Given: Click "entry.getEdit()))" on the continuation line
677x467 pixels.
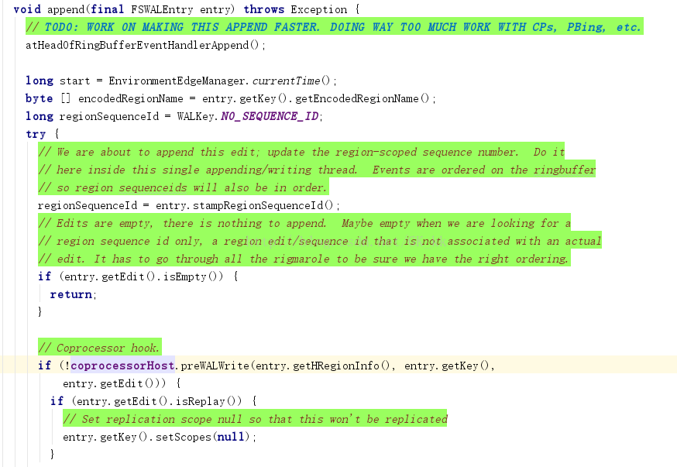Looking at the screenshot, I should pyautogui.click(x=114, y=383).
